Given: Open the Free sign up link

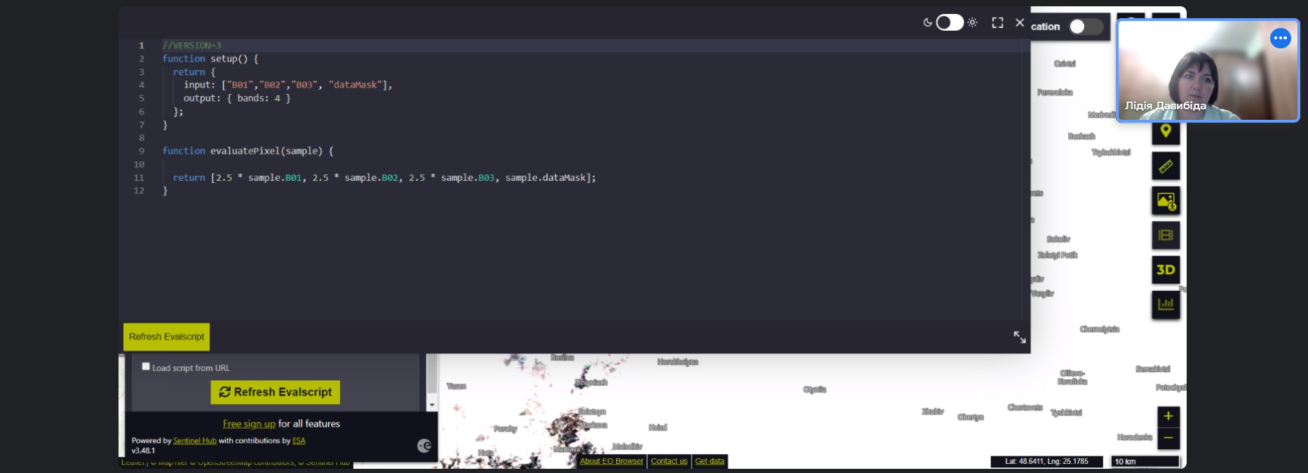Looking at the screenshot, I should click(x=249, y=424).
